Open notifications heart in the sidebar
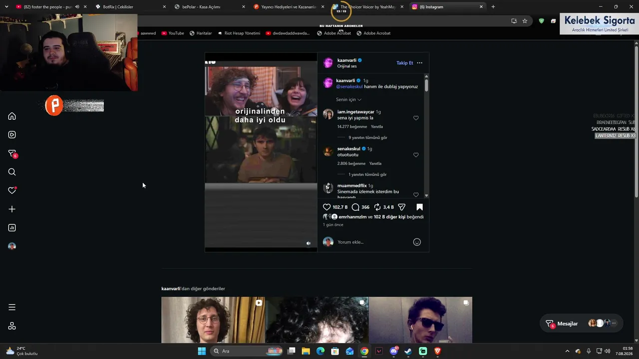Viewport: 639px width, 359px height. pos(12,190)
